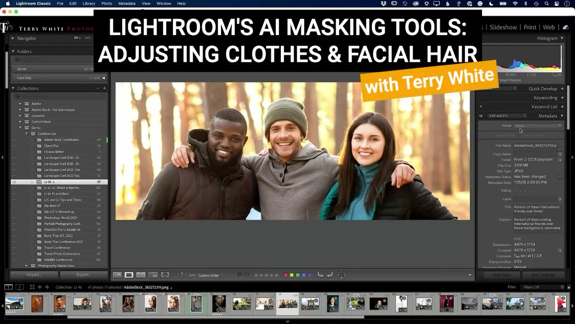Expand the Adobe collection set
This screenshot has height=324, width=575.
click(x=20, y=104)
